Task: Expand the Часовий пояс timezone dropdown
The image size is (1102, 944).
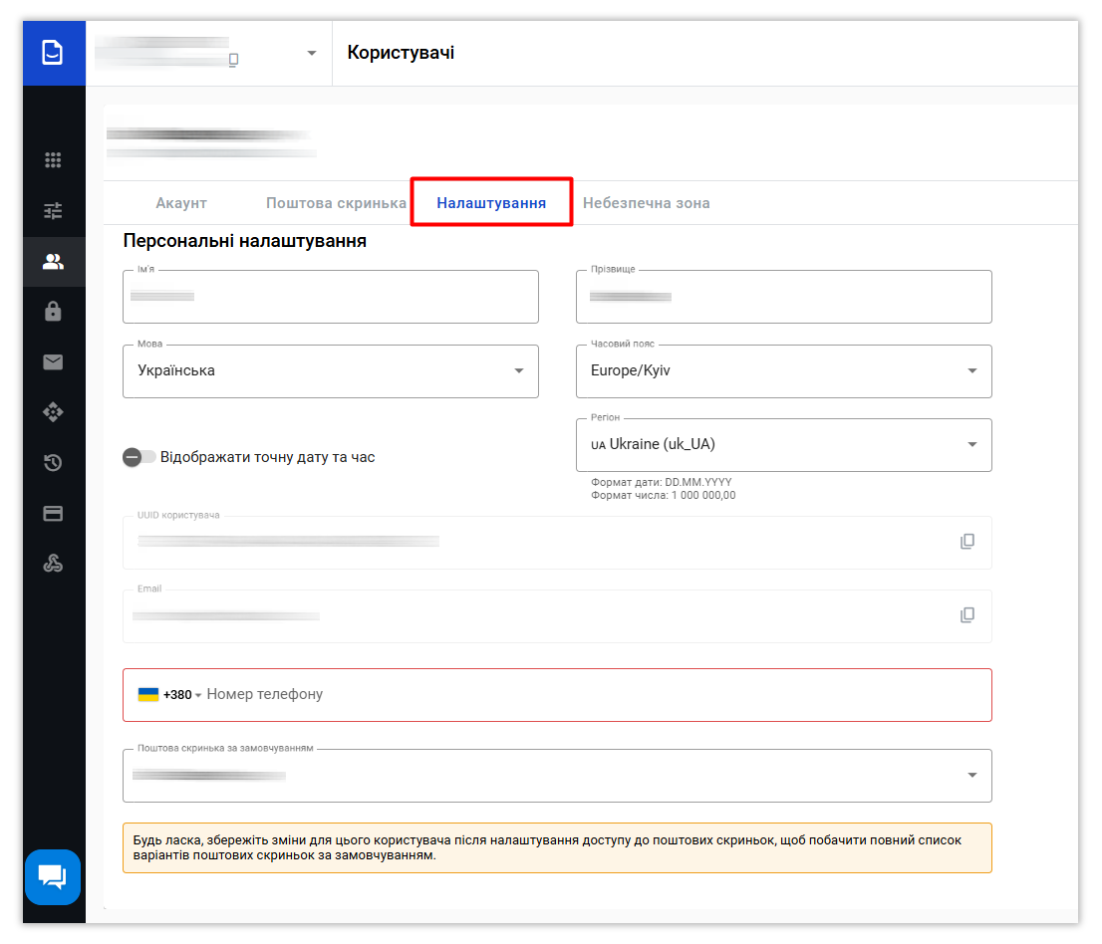Action: [783, 371]
